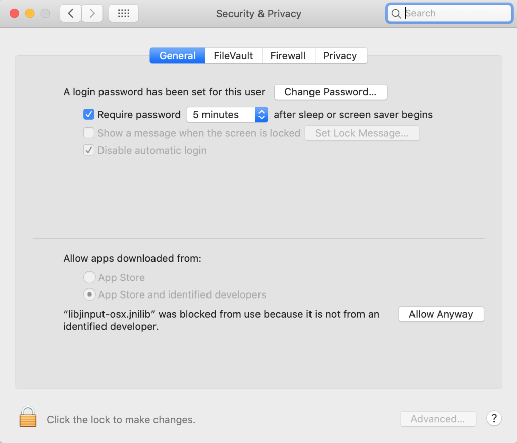
Task: Click the magnifying glass search icon
Action: click(x=396, y=14)
